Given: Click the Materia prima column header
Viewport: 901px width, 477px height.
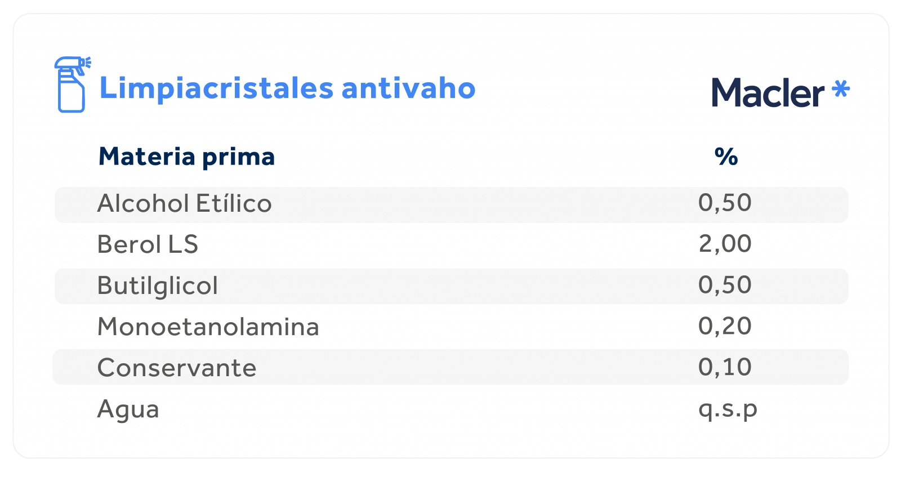Looking at the screenshot, I should pos(186,157).
